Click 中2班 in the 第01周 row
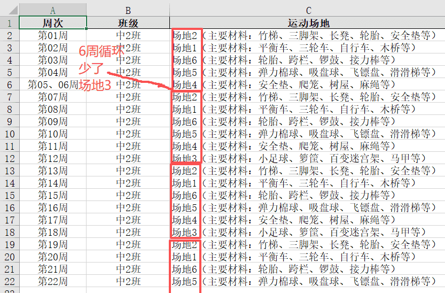 tap(128, 35)
